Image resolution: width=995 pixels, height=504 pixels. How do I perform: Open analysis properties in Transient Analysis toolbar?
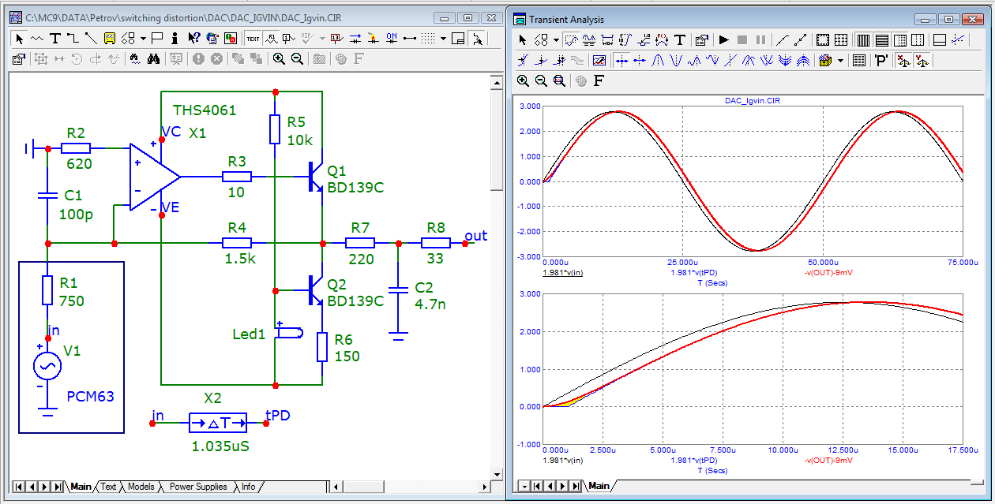(x=701, y=40)
